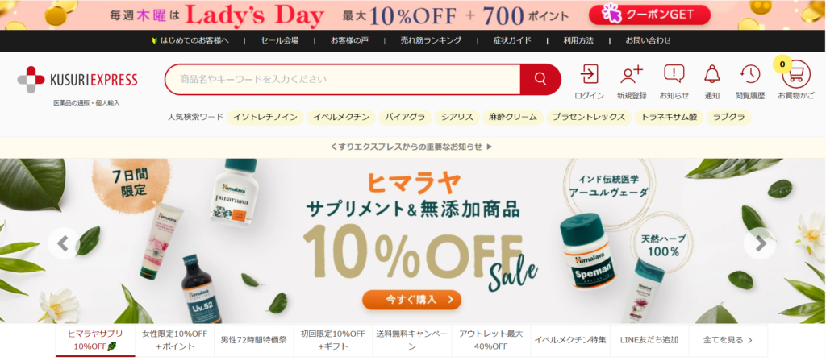Viewport: 826px width, 361px height.
Task: Expand the くすりエクスプレスからの重要なお知らせ notice
Action: (x=411, y=147)
